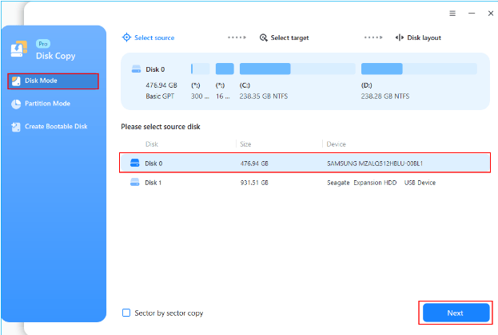This screenshot has height=335, width=498.
Task: Minimize the Disk Copy window
Action: (x=472, y=14)
